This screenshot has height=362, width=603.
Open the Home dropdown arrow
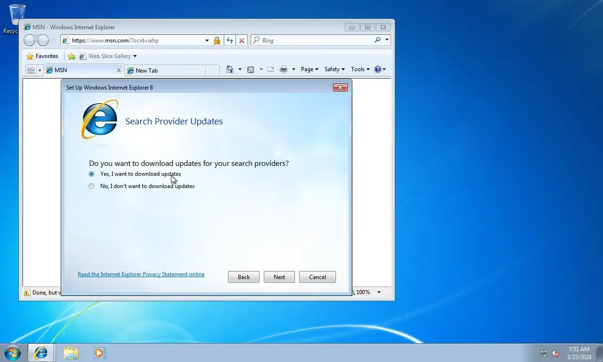point(240,69)
